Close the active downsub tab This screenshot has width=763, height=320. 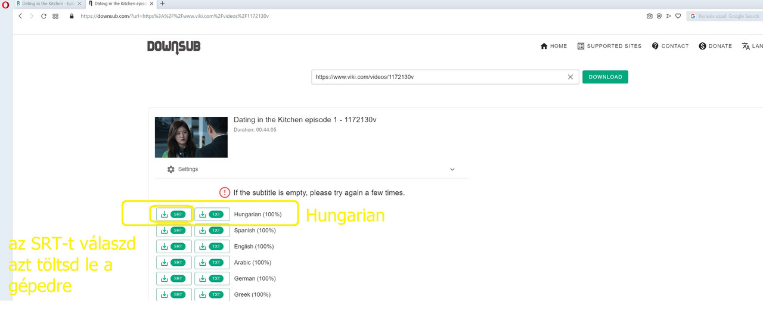[x=153, y=4]
